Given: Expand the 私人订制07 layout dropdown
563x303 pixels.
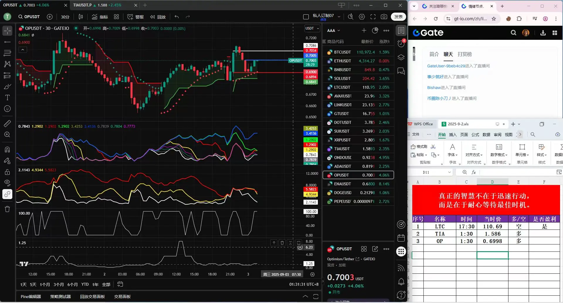Looking at the screenshot, I should coord(339,17).
